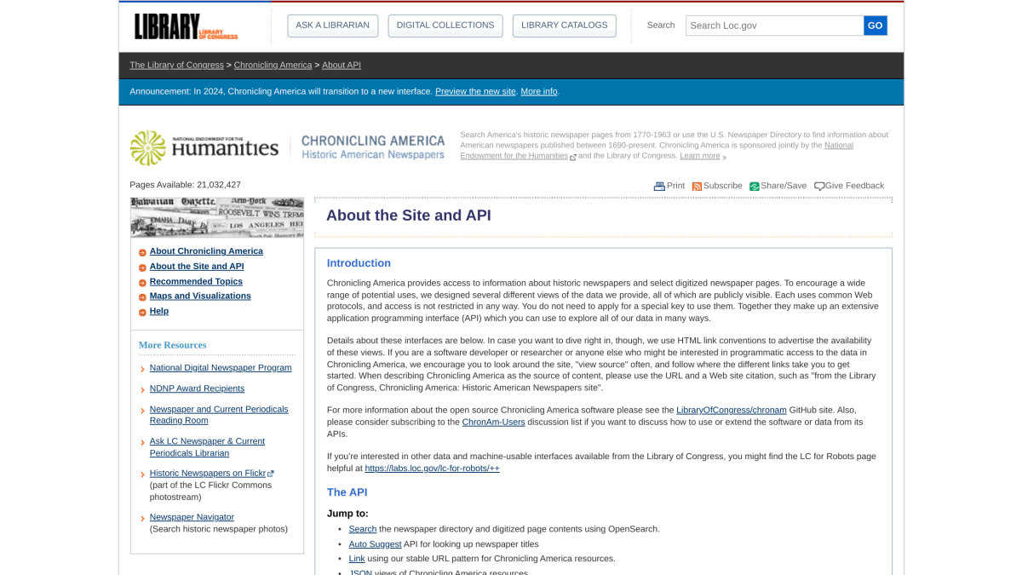This screenshot has width=1022, height=575.
Task: Click external link icon after Historic Newspapers on Flickr
Action: point(271,474)
